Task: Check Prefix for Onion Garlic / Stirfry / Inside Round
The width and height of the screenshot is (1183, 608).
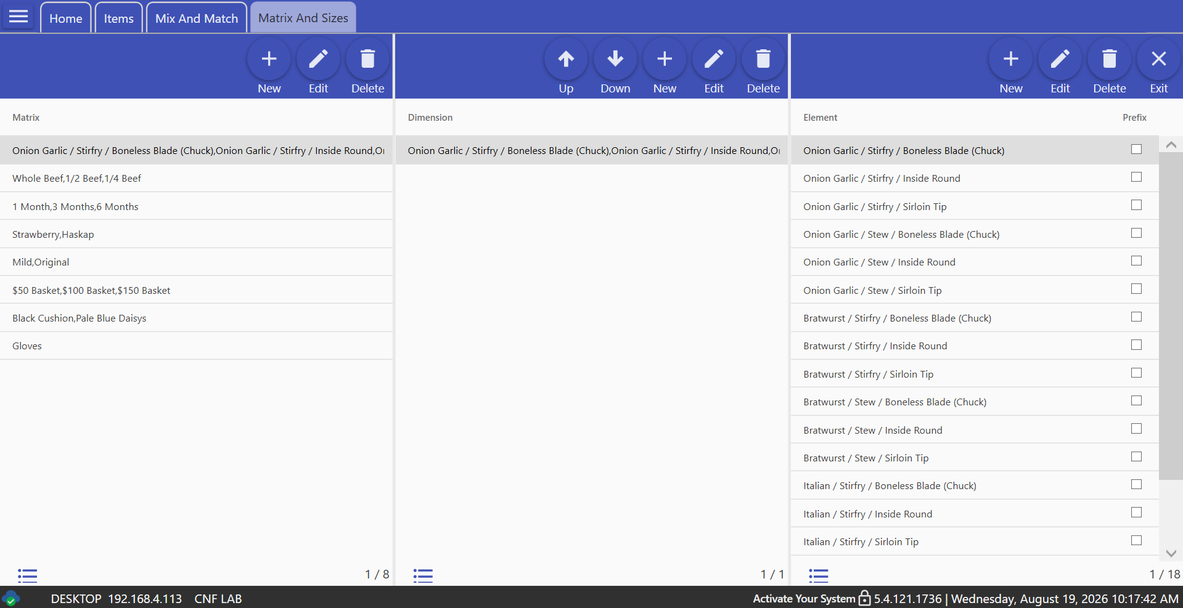Action: point(1136,177)
